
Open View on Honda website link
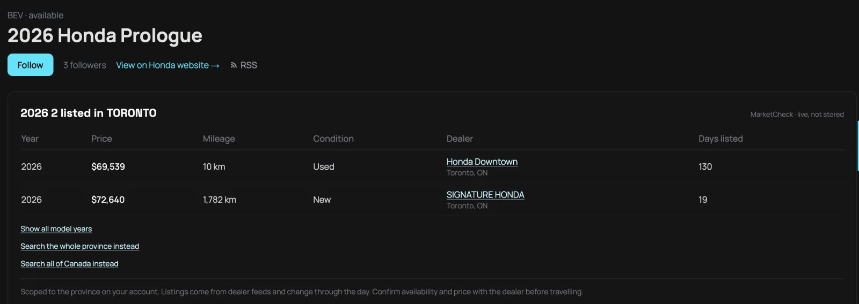(168, 65)
